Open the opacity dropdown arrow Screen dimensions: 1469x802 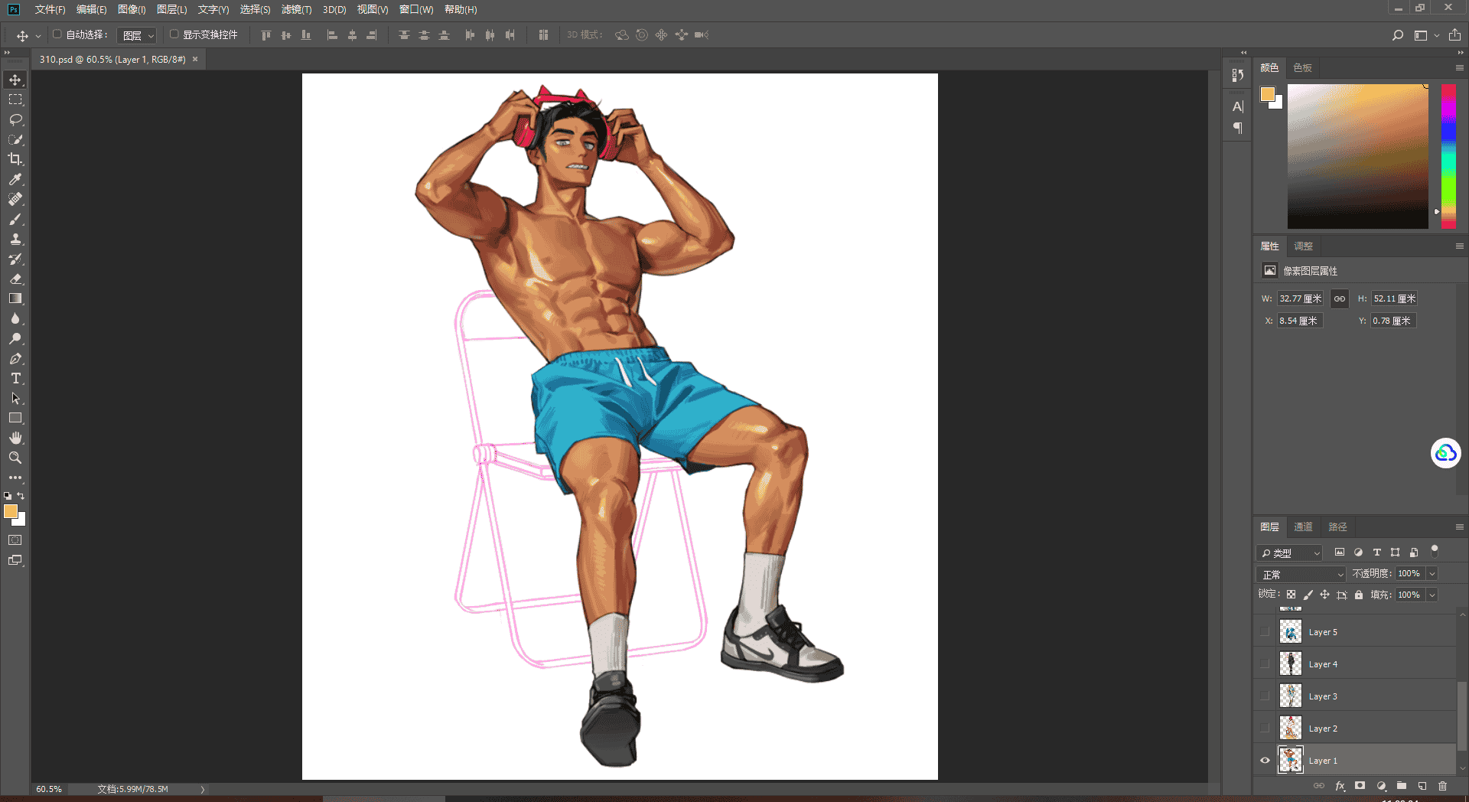click(1432, 574)
